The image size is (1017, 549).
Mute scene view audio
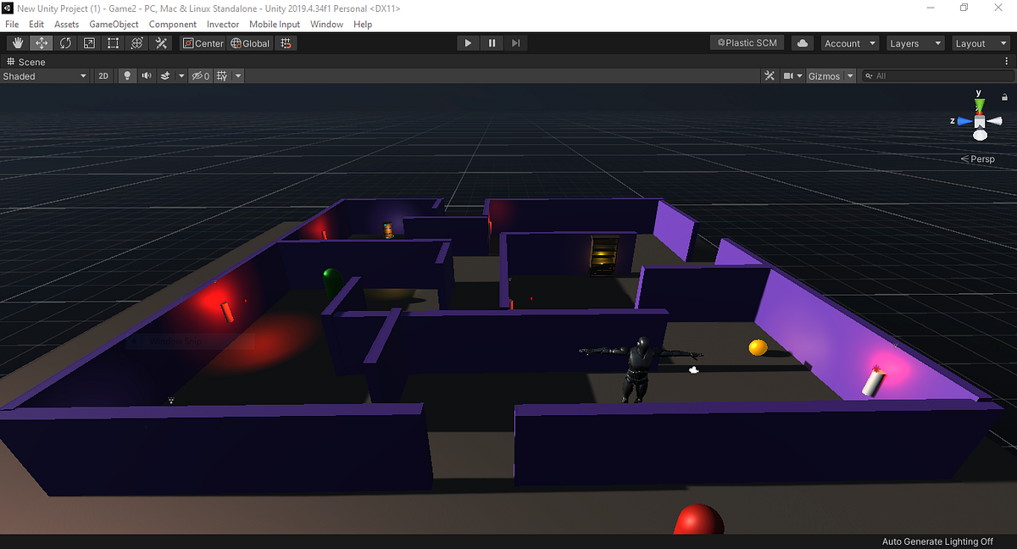[x=146, y=75]
